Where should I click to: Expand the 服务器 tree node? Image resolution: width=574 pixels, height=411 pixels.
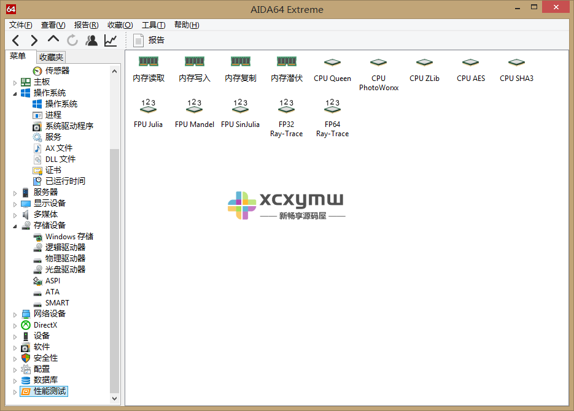pos(15,192)
